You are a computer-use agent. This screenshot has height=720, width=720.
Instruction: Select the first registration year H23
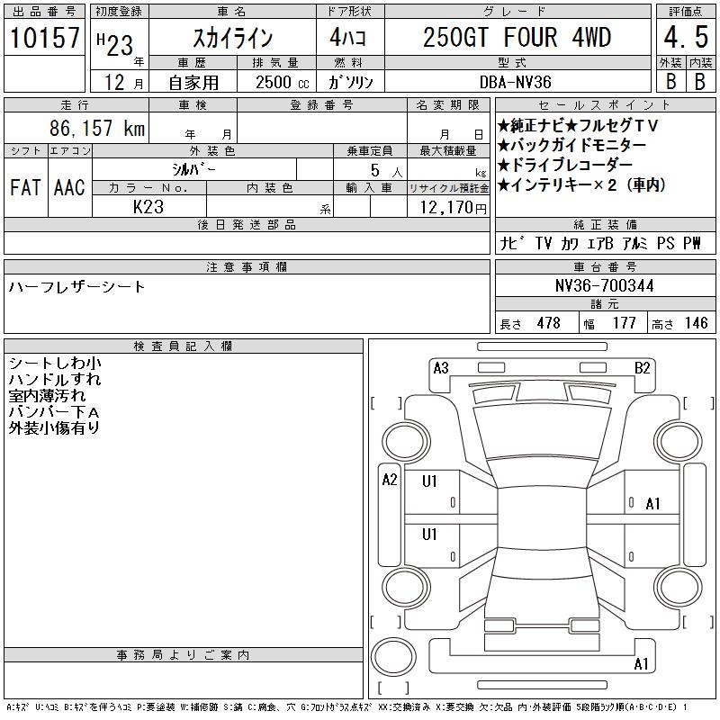115,44
